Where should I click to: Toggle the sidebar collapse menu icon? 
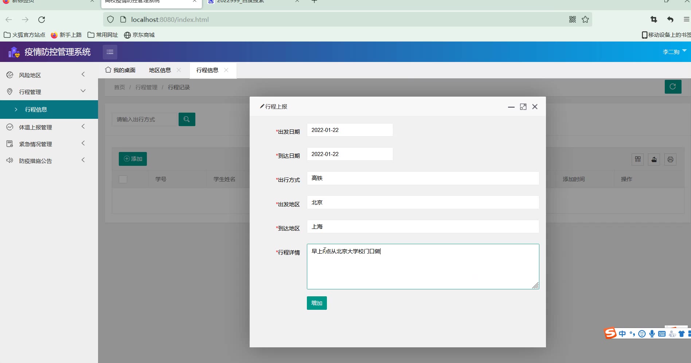(110, 52)
